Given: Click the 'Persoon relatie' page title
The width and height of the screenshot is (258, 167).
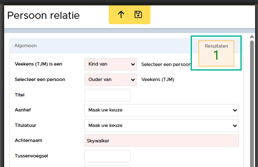Looking at the screenshot, I should pyautogui.click(x=43, y=15).
